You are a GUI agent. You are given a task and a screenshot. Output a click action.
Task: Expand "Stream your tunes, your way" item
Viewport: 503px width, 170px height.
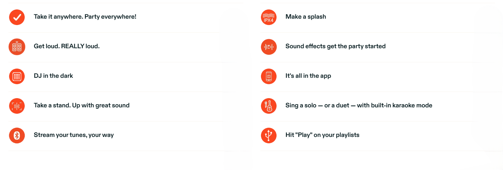(74, 135)
